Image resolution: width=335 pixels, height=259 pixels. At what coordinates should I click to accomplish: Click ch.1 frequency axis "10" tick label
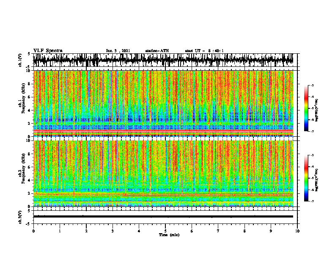29,71
